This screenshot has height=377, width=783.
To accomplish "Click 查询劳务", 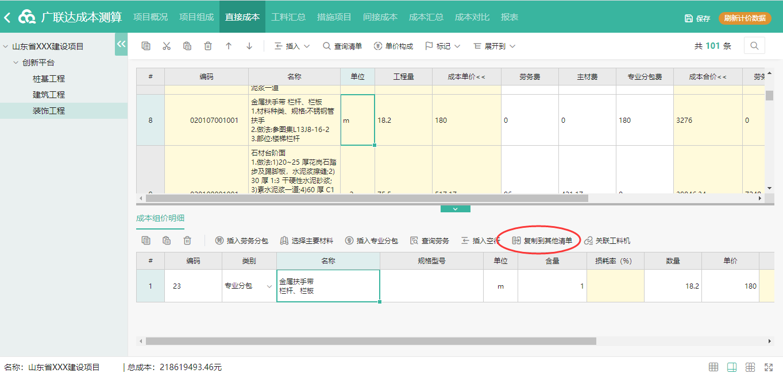I will (430, 241).
